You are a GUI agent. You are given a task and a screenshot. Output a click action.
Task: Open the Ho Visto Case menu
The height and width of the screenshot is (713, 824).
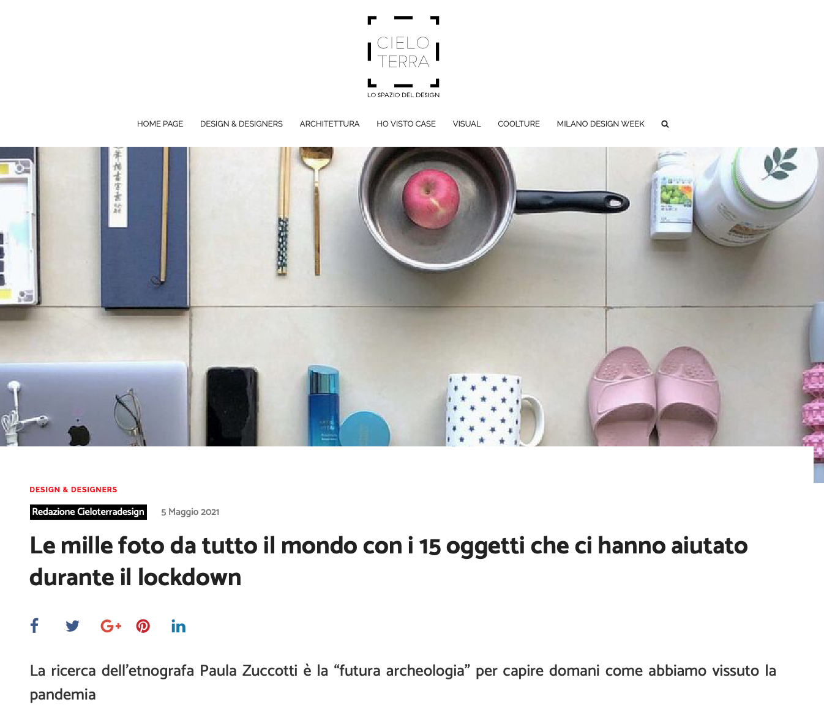tap(406, 124)
